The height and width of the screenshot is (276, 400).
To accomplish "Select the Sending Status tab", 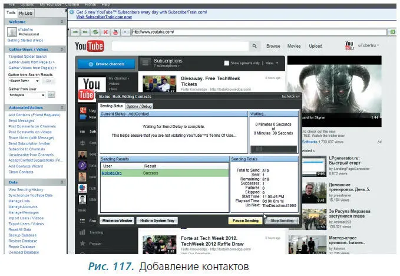I will [x=111, y=106].
